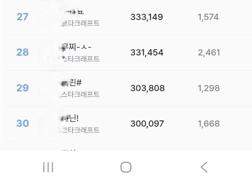Tap the 1,574 count in row 27
252x181 pixels.
click(208, 17)
